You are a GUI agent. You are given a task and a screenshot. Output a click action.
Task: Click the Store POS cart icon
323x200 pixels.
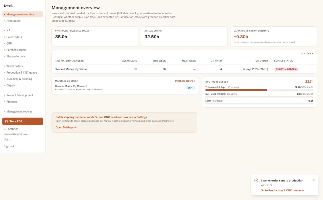[x=6, y=121]
